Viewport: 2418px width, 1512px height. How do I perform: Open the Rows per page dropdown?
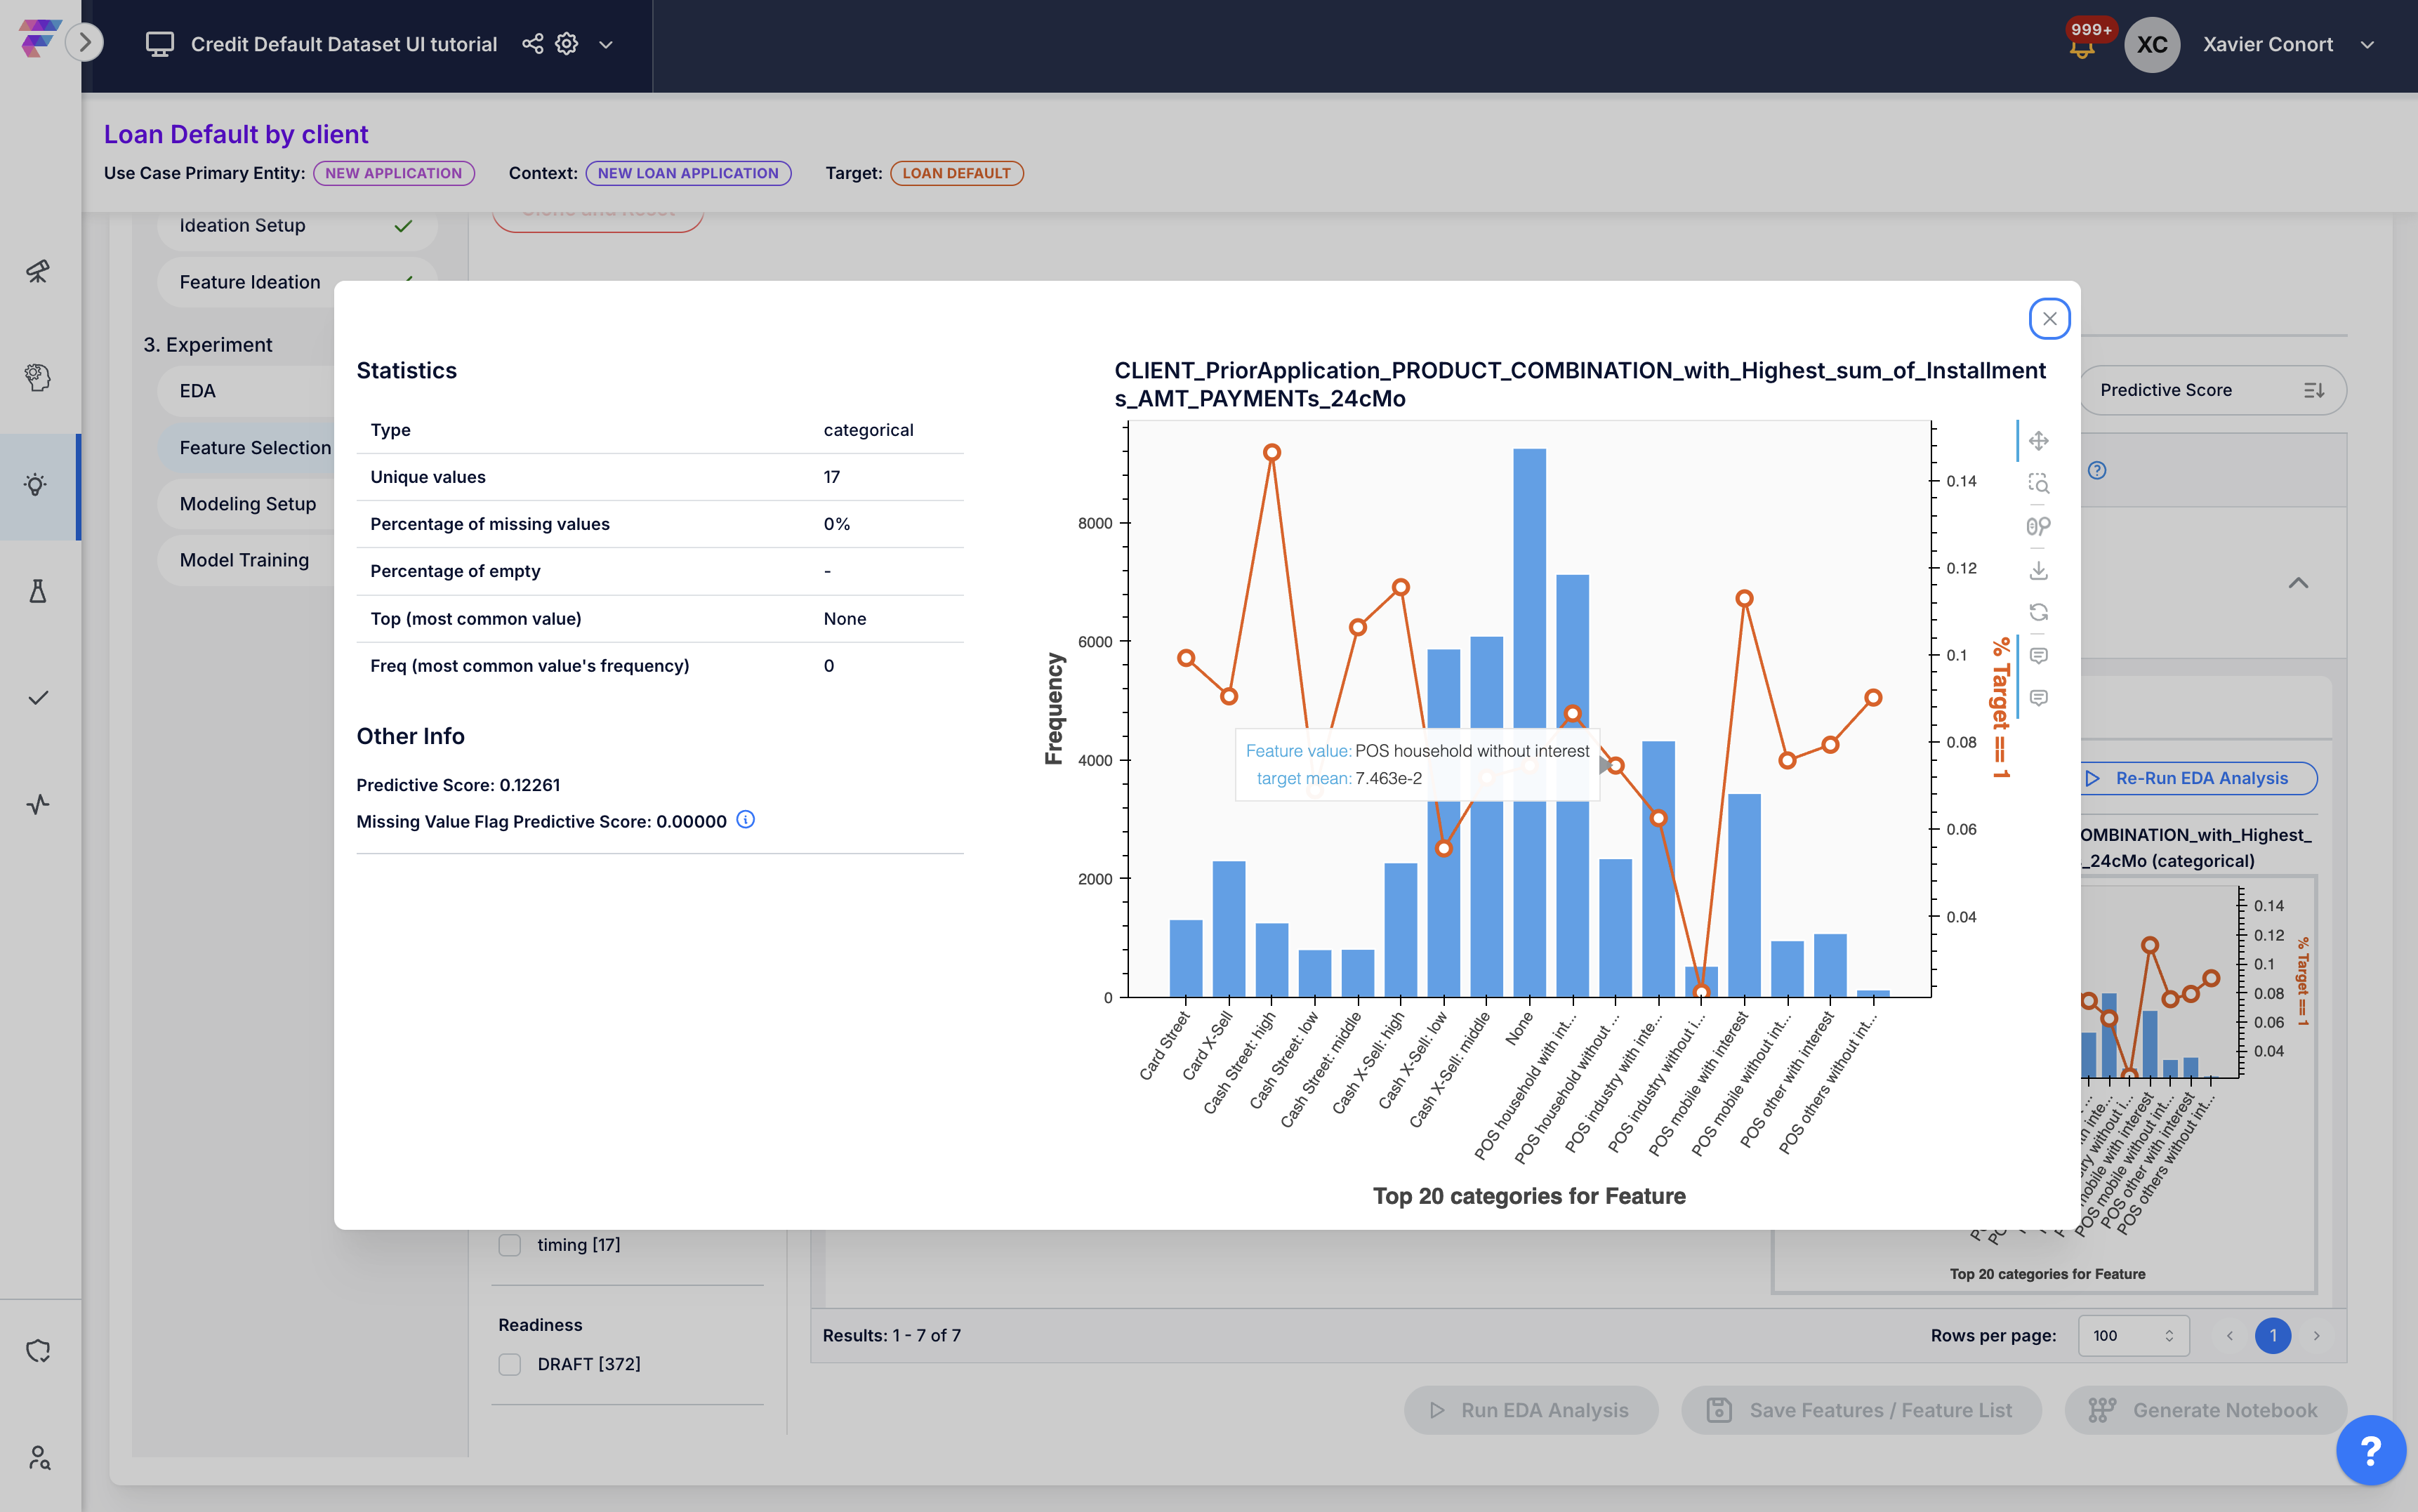click(x=2133, y=1335)
